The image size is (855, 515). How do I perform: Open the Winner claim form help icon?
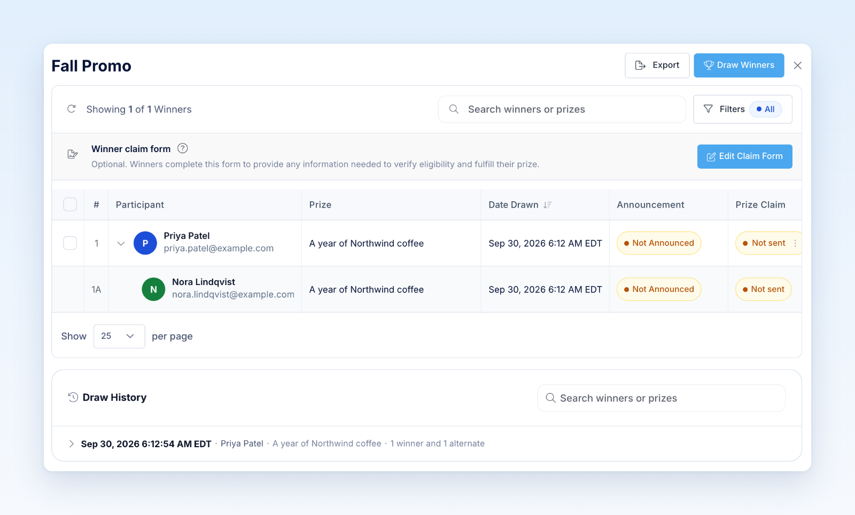(x=182, y=148)
